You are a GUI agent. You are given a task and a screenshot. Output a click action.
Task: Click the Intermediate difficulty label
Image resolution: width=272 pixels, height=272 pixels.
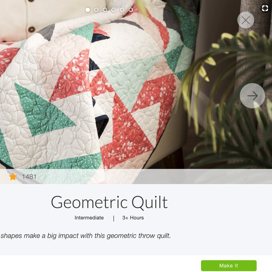point(89,218)
